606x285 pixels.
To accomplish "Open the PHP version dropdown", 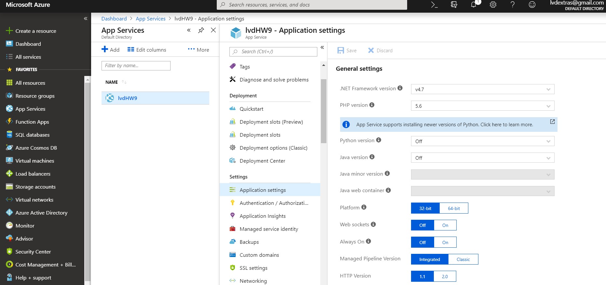I will pos(482,106).
